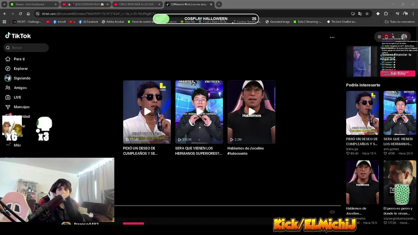418x235 pixels.
Task: Click the TikTok logo
Action: 18,36
